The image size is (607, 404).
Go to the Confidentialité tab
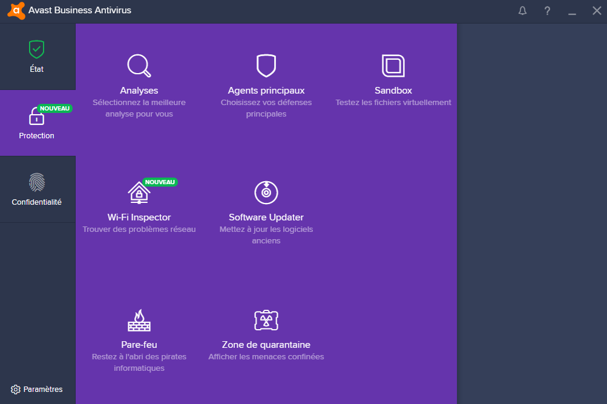click(37, 190)
